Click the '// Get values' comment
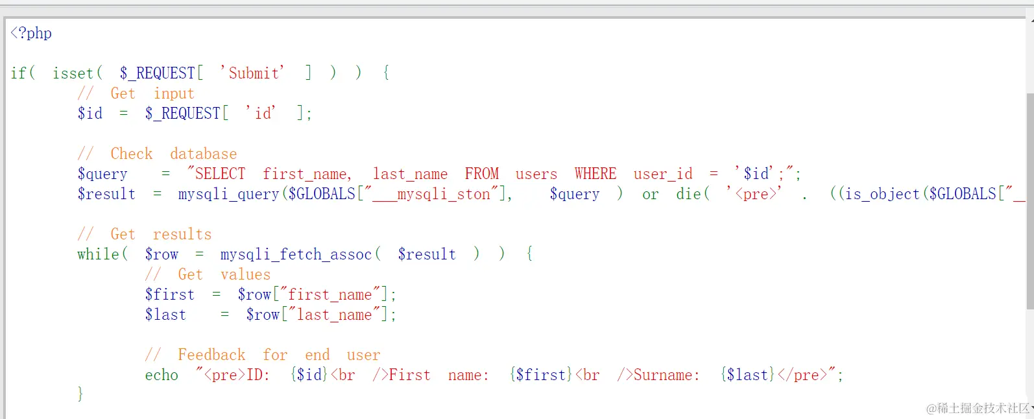Viewport: 1034px width, 419px height. pos(208,274)
